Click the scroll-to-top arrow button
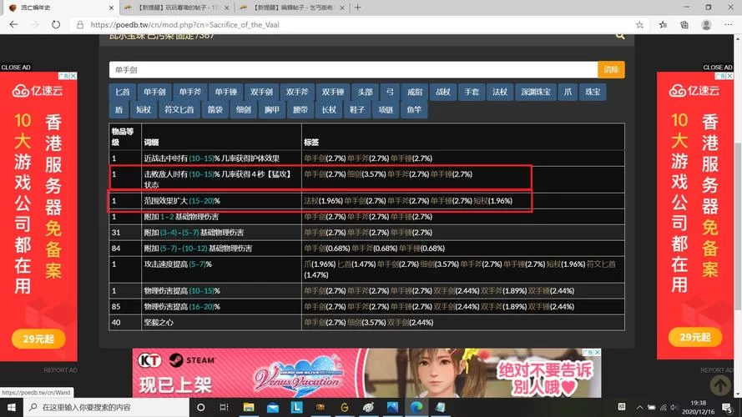 720,384
